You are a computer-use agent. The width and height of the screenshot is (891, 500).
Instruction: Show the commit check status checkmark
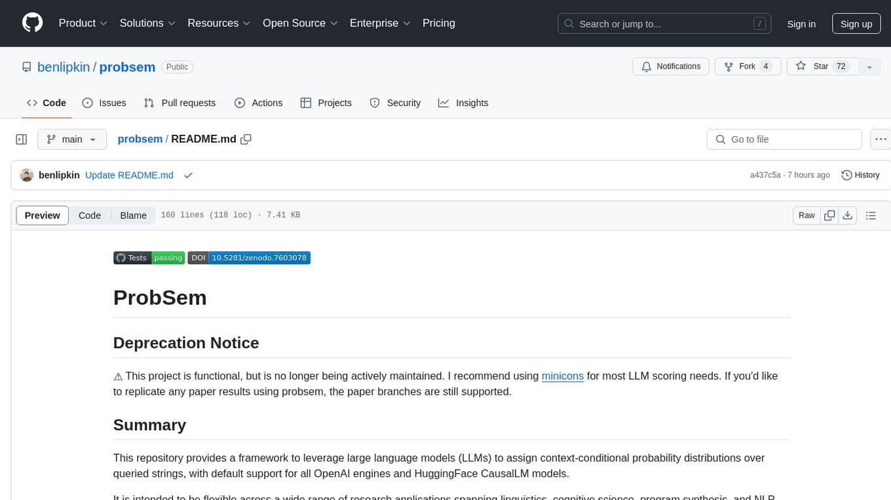(189, 175)
